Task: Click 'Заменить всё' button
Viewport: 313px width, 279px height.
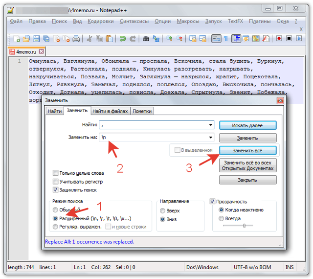Action: pyautogui.click(x=248, y=150)
